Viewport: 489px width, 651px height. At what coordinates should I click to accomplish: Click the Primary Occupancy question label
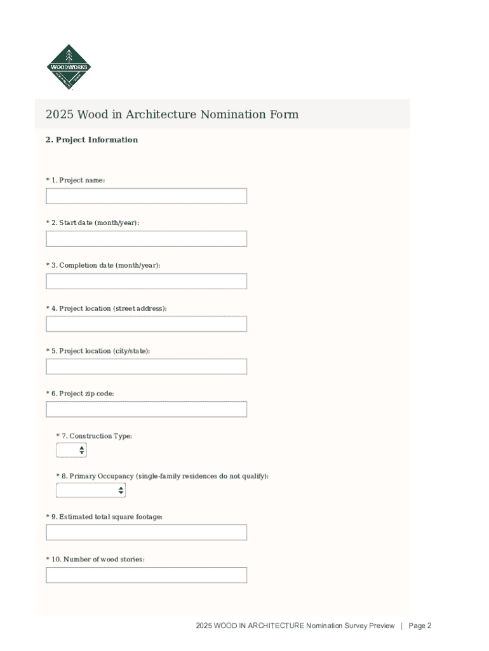coord(163,476)
